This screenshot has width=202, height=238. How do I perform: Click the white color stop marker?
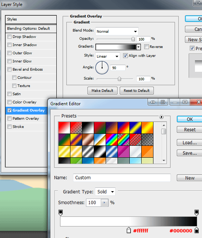pos(129,230)
